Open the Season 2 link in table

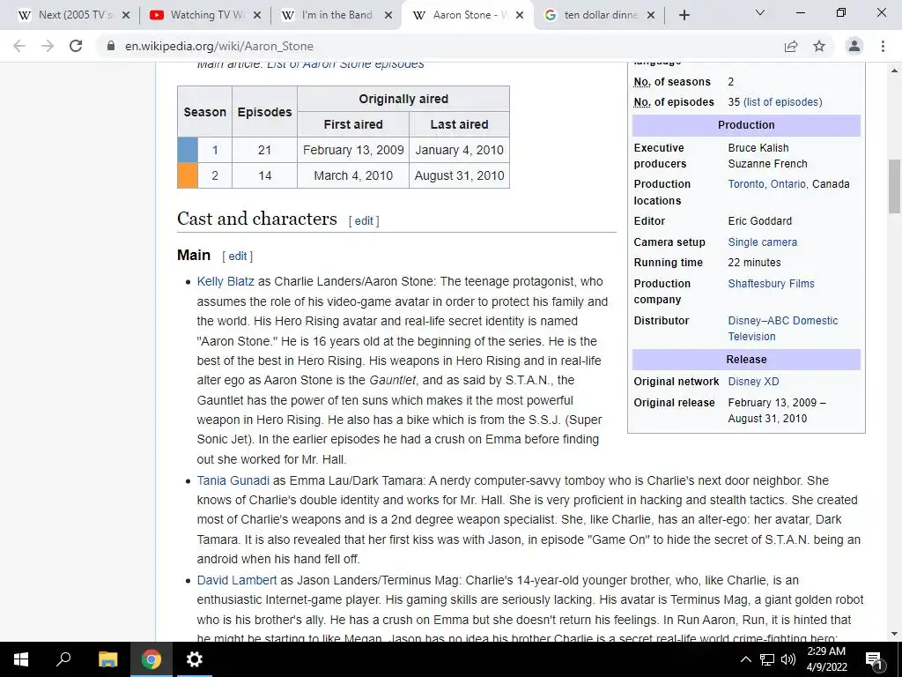point(215,175)
